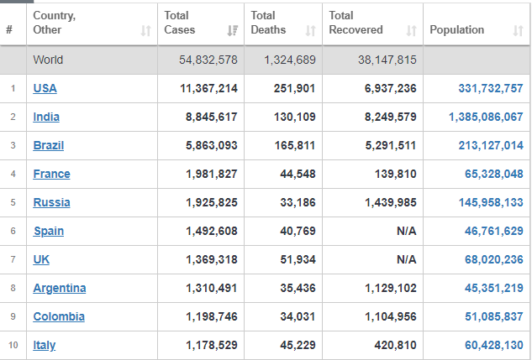Click Brazil population 213,127,014
Viewport: 532px width, 360px height.
pyautogui.click(x=491, y=145)
